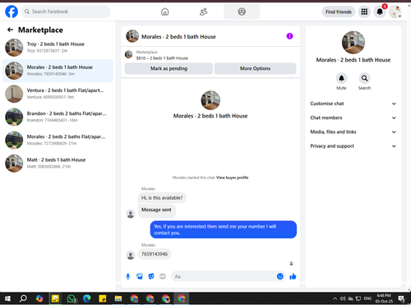Open Microsoft Edge from the taskbar
Image resolution: width=411 pixels, height=305 pixels.
click(x=87, y=298)
